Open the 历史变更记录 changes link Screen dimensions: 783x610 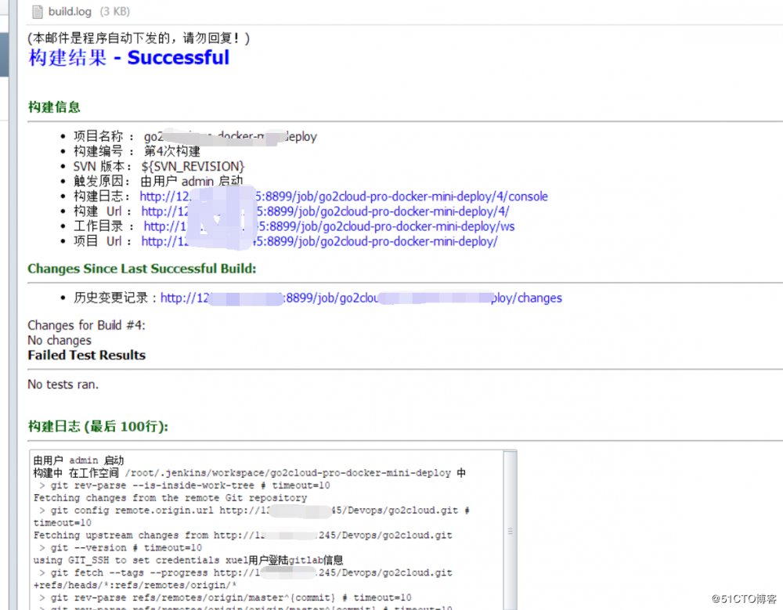click(360, 298)
